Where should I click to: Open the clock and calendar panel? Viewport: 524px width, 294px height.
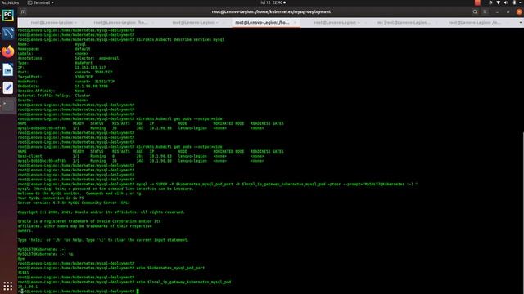pyautogui.click(x=273, y=2)
